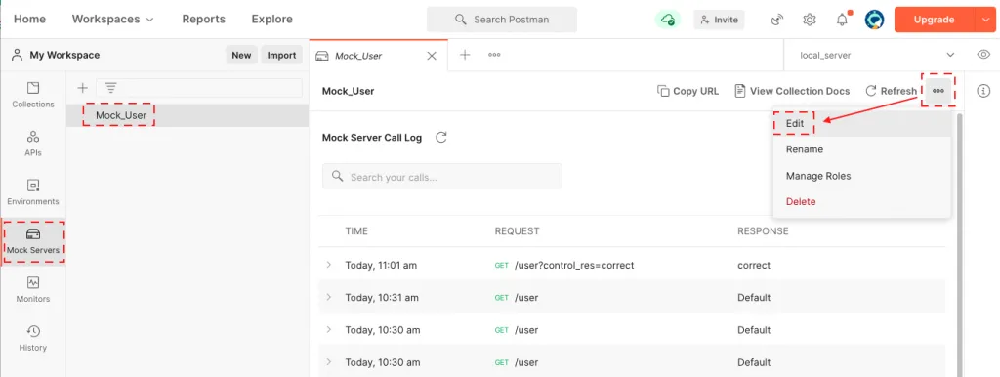1000x377 pixels.
Task: Click the more actions ellipsis button
Action: click(x=938, y=91)
